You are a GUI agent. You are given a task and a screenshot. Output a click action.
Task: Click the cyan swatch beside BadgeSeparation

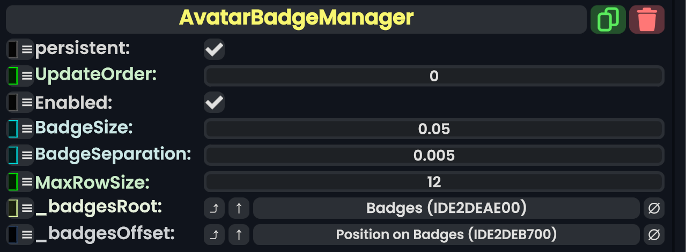pyautogui.click(x=13, y=155)
